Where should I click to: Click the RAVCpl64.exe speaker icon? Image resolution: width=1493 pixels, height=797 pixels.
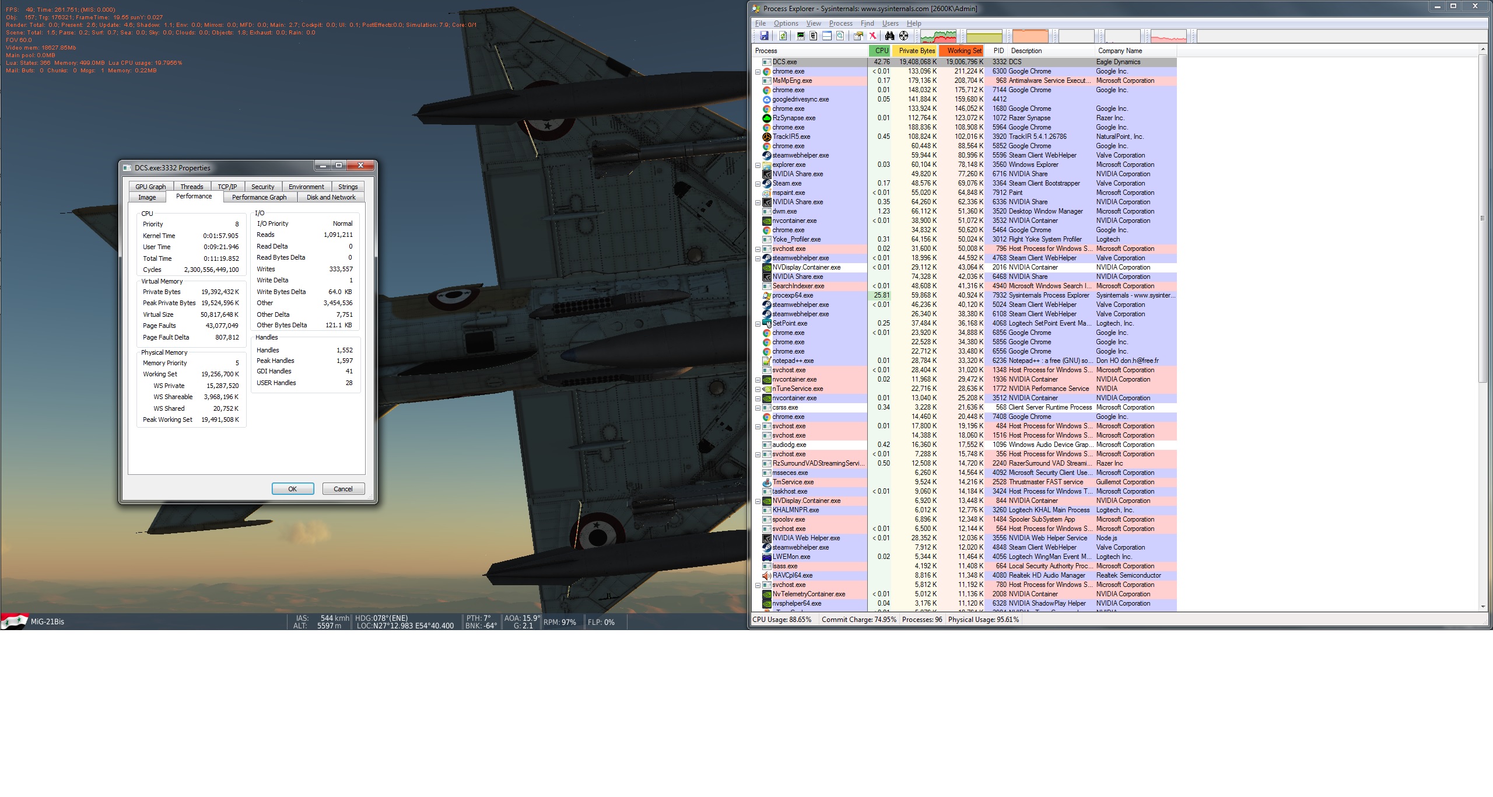point(767,575)
